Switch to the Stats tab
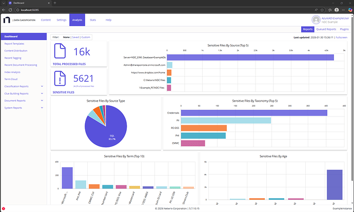The image size is (354, 212). [x=93, y=20]
